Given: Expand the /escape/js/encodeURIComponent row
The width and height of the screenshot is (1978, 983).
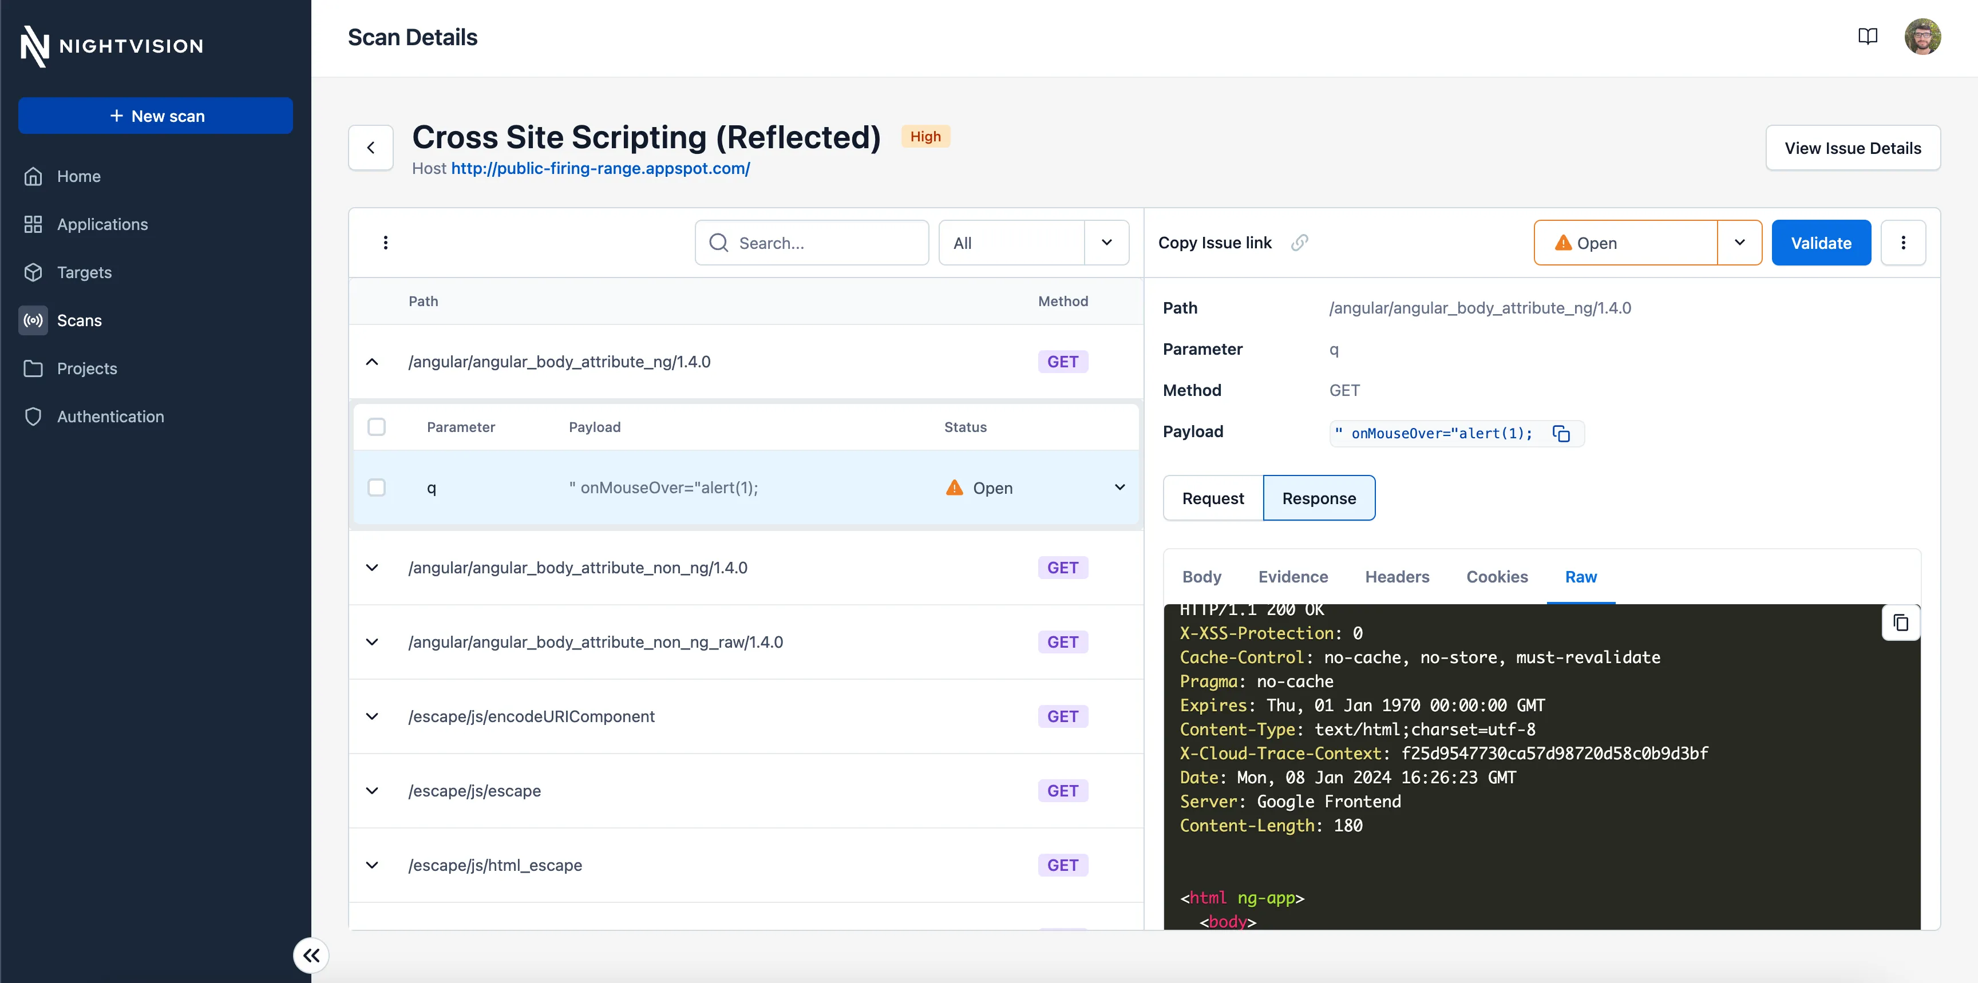Looking at the screenshot, I should tap(371, 716).
